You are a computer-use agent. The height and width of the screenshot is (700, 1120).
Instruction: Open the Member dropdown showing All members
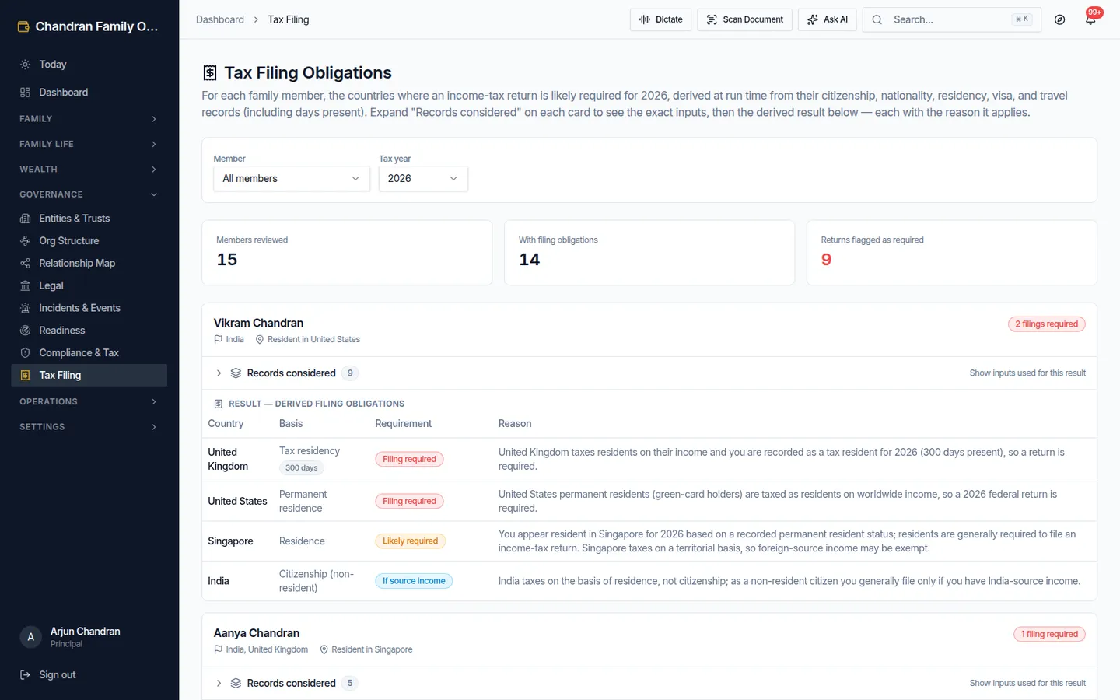[292, 179]
